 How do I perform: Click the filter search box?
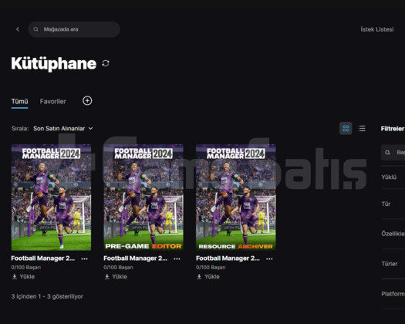tap(393, 153)
